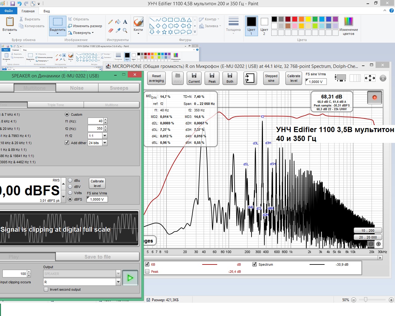This screenshot has height=316, width=395.
Task: Click the red record button on the graph
Action: [375, 98]
